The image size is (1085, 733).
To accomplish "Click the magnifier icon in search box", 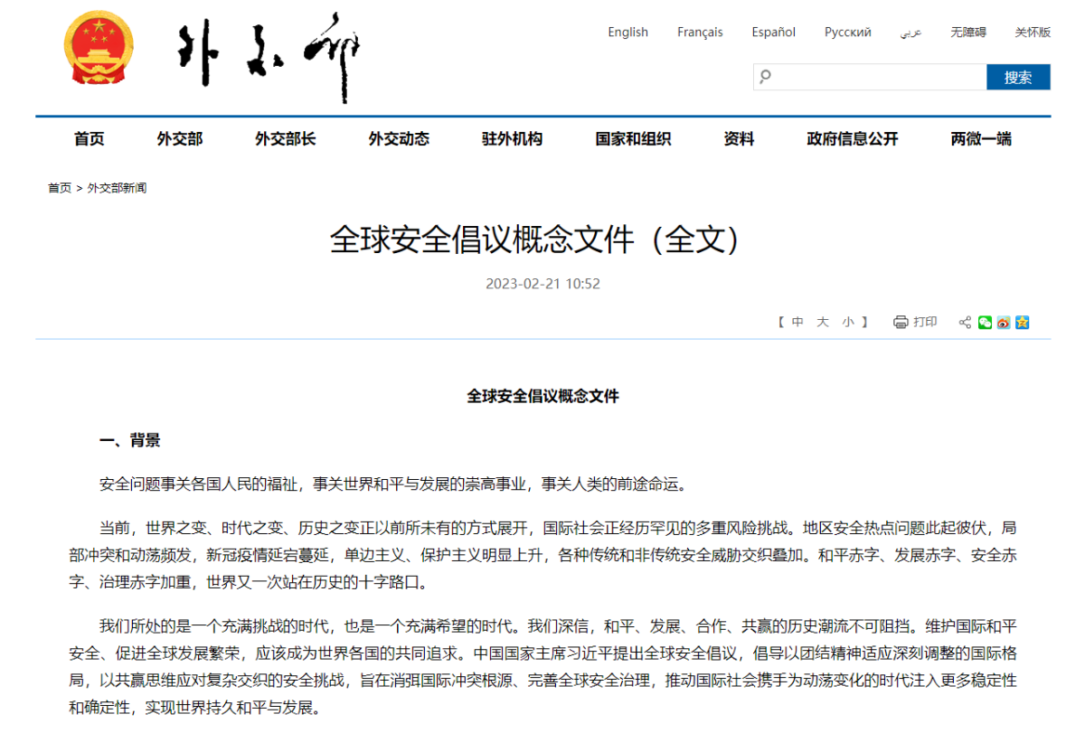I will pyautogui.click(x=766, y=77).
